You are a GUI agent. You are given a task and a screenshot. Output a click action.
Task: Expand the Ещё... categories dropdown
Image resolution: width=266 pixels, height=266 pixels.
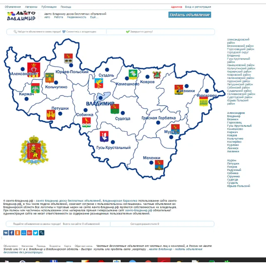point(94,17)
